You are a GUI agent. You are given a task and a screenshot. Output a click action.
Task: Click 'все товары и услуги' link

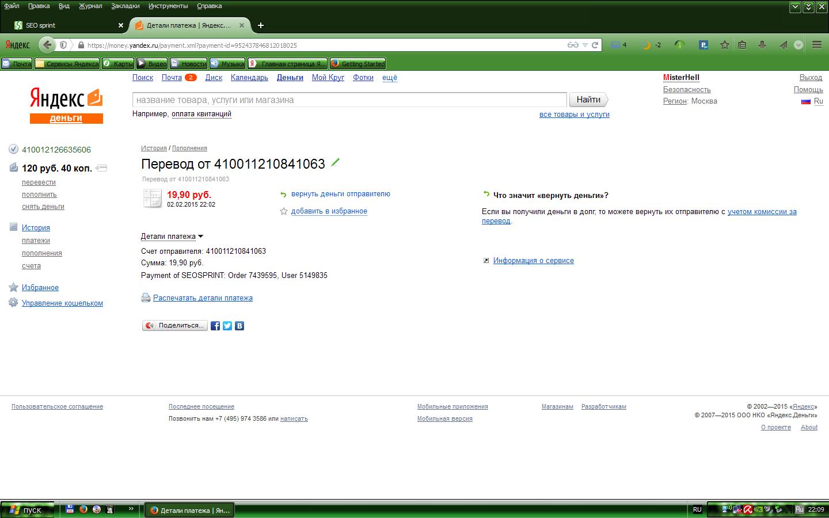point(575,115)
